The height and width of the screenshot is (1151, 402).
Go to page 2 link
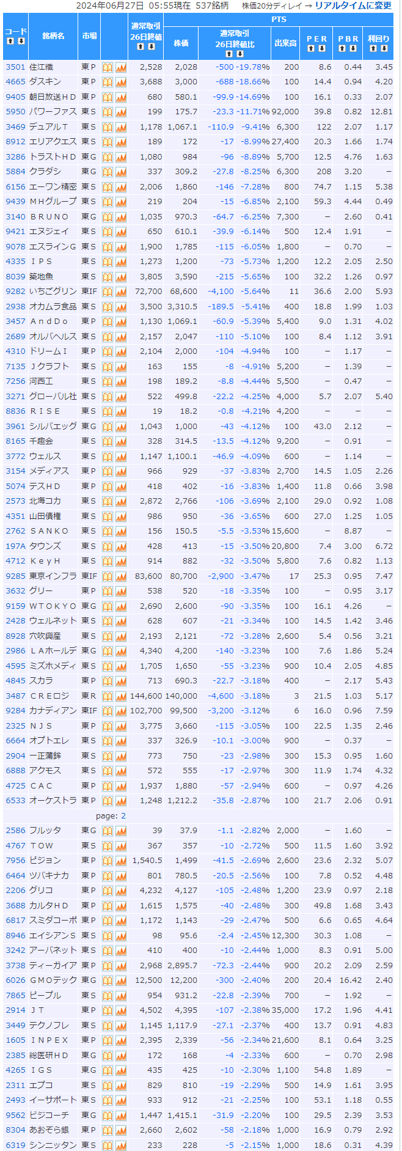pos(123,816)
